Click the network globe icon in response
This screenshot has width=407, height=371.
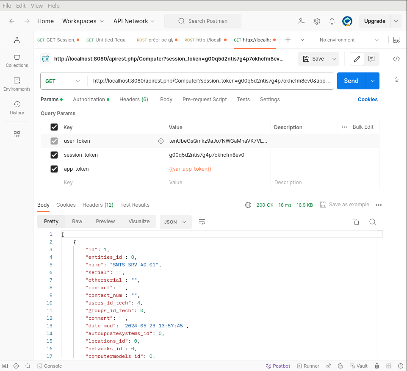[x=248, y=205]
